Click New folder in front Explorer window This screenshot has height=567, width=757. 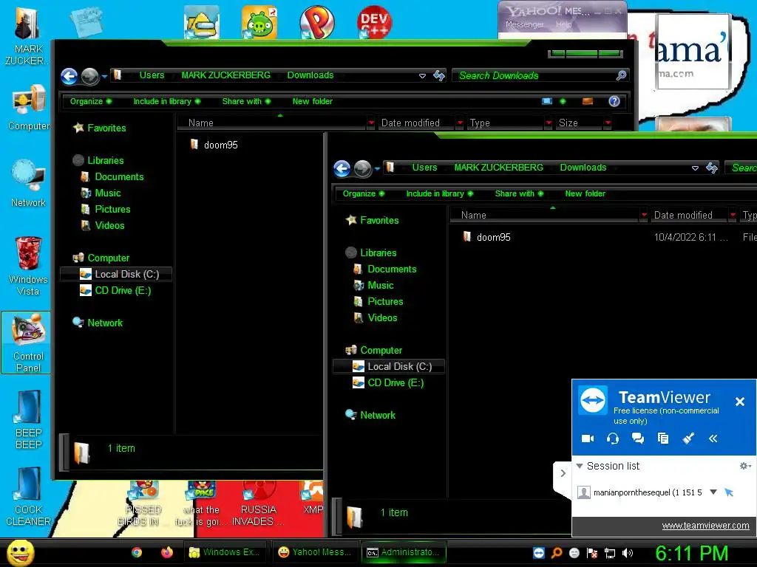pos(585,193)
